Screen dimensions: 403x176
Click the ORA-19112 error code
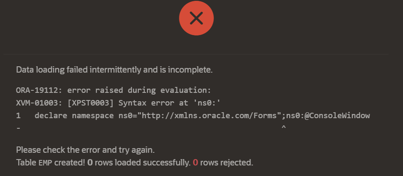pyautogui.click(x=39, y=90)
